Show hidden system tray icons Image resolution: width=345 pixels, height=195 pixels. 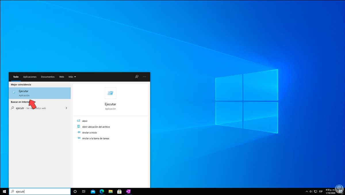point(306,191)
